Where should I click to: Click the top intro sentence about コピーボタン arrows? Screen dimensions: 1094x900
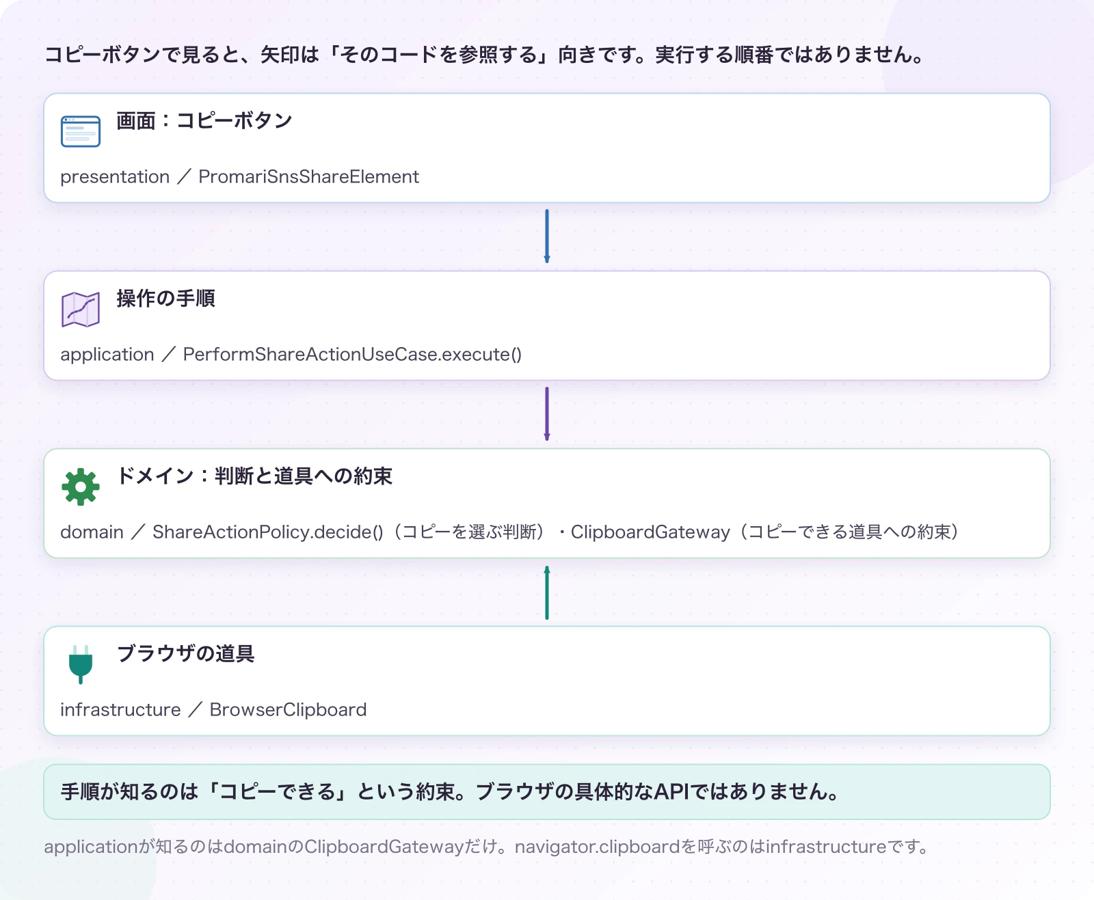pyautogui.click(x=484, y=55)
